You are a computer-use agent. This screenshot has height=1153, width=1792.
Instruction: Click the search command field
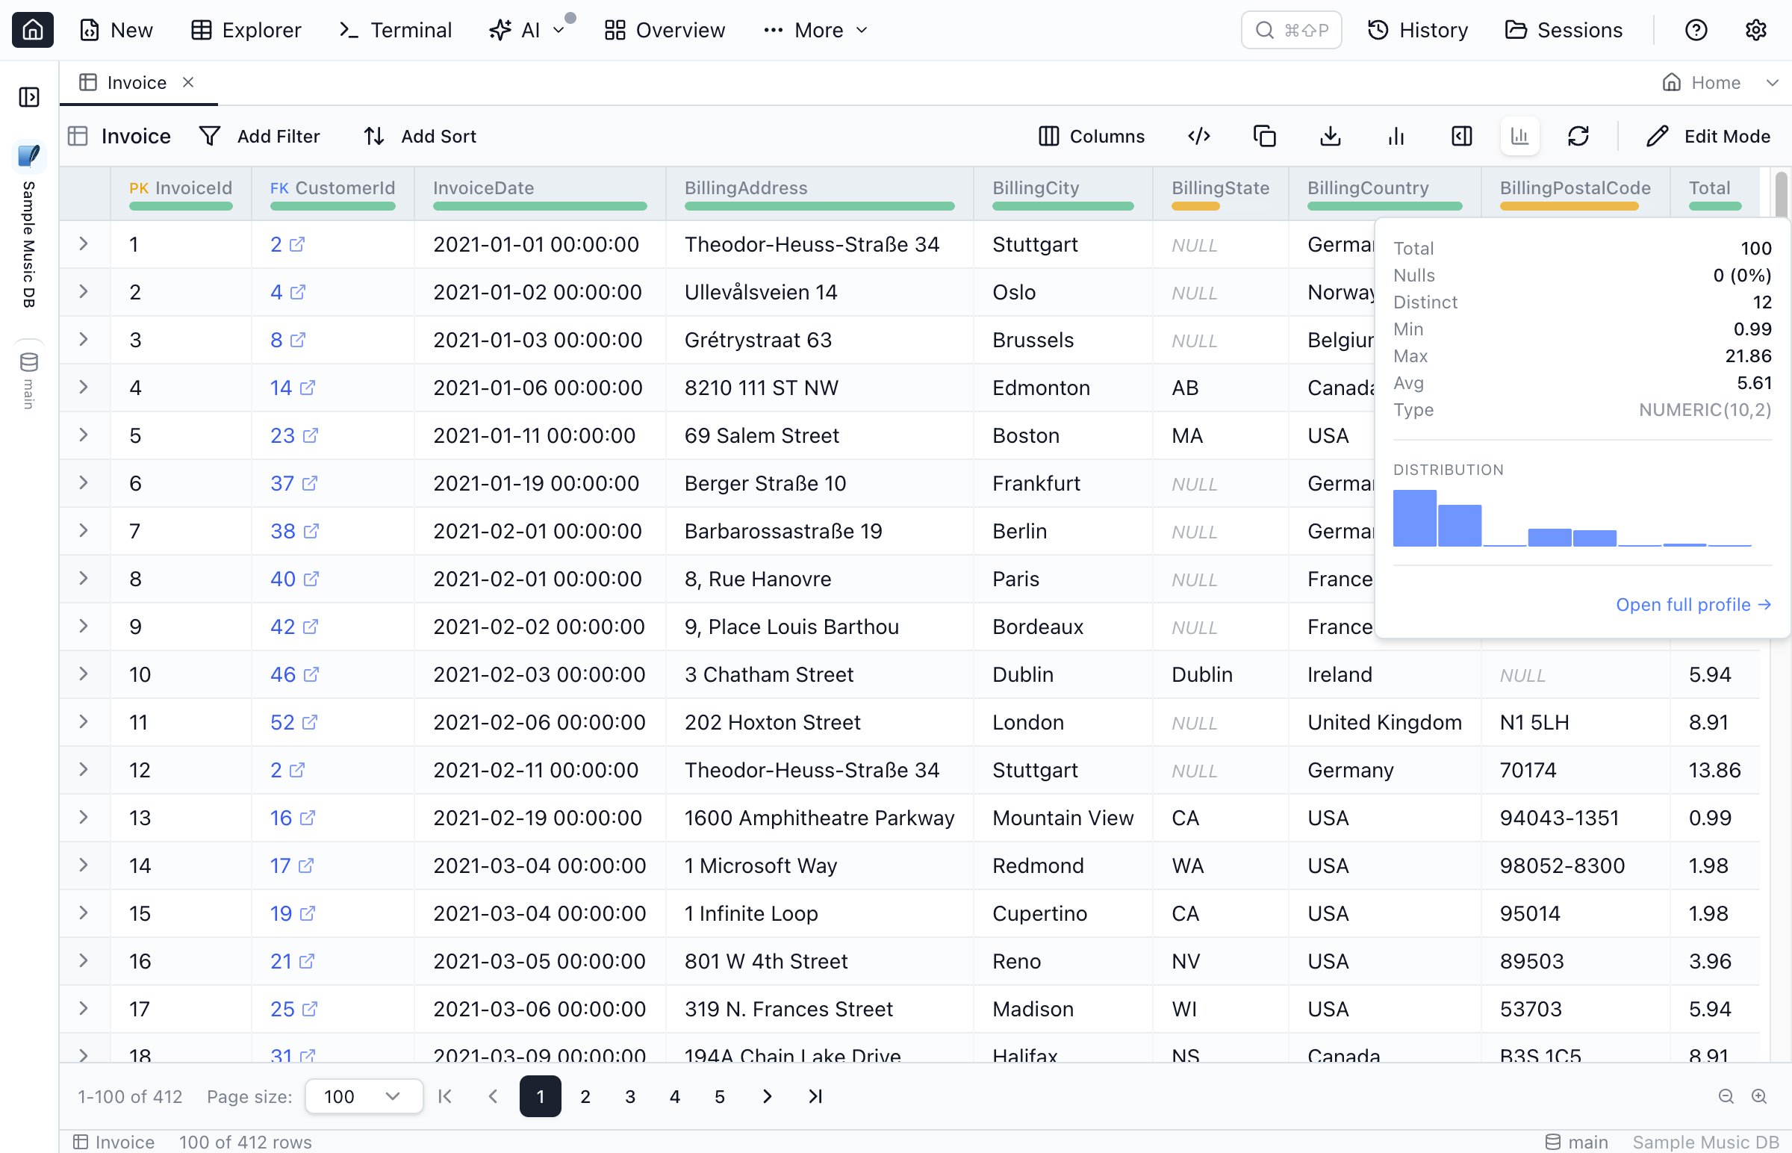click(x=1291, y=30)
